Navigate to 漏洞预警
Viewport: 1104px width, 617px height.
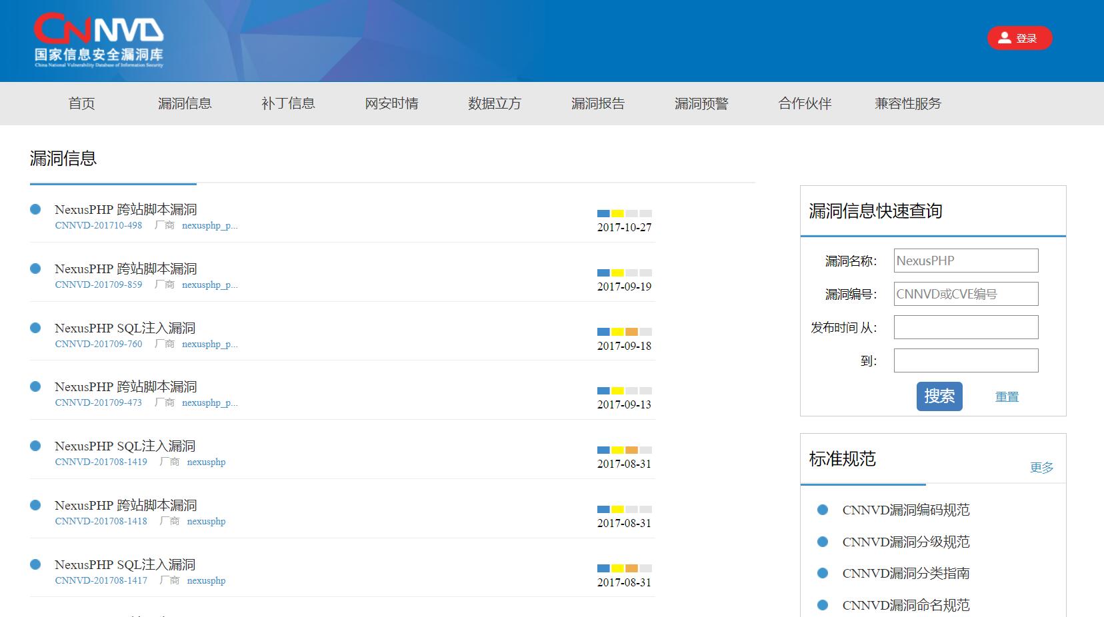click(701, 103)
